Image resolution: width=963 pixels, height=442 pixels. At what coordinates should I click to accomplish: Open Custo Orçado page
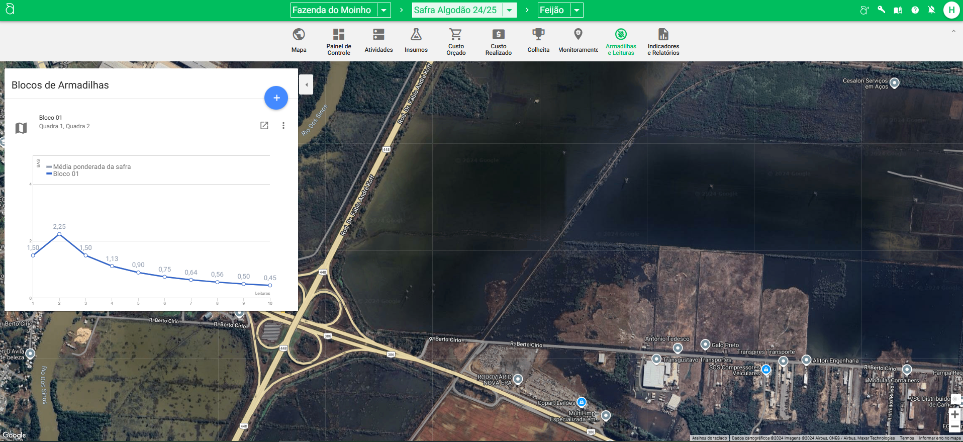click(x=456, y=41)
